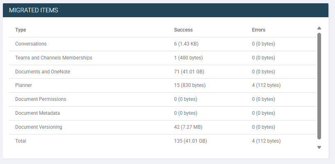This screenshot has width=335, height=164.
Task: Click Conversations success value 6 (1.43 KB)
Action: [186, 44]
